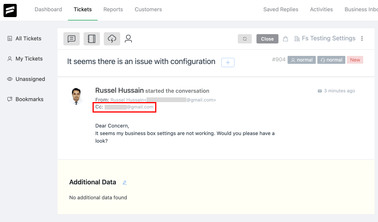This screenshot has height=222, width=378.
Task: Add a tag with plus button
Action: click(x=228, y=62)
